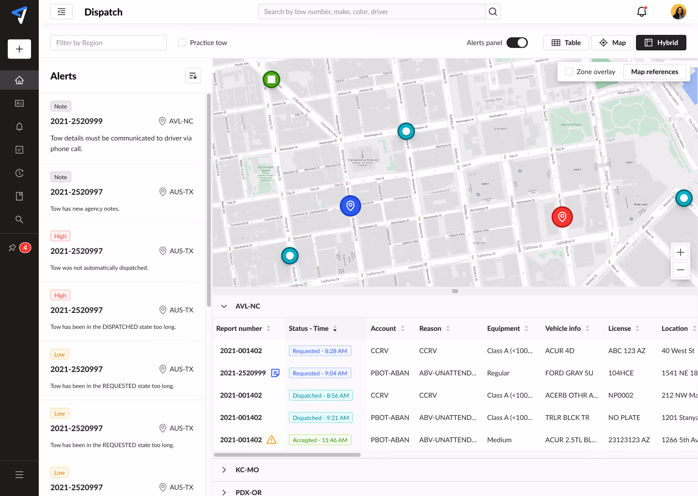Switch to Hybrid view
This screenshot has height=496, width=698.
click(661, 43)
